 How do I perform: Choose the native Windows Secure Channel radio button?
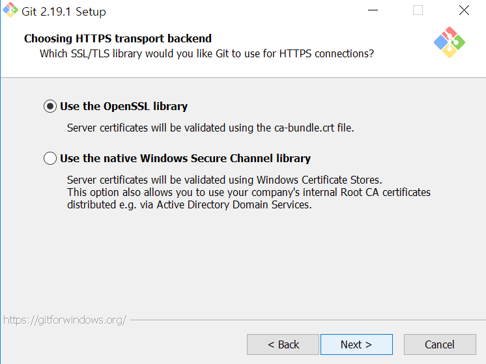(50, 158)
